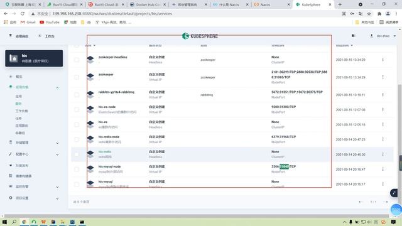Tick the checkbox for zookeeper-headless
This screenshot has height=226, width=402.
(77, 60)
